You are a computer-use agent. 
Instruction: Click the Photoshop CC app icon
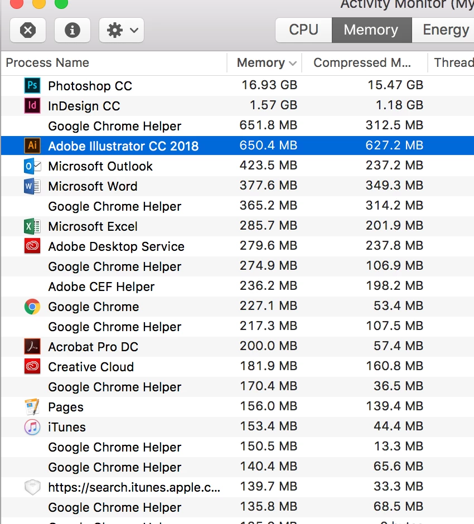tap(32, 85)
